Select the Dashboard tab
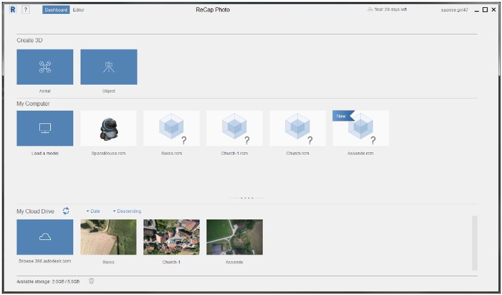The image size is (502, 295). click(x=56, y=10)
